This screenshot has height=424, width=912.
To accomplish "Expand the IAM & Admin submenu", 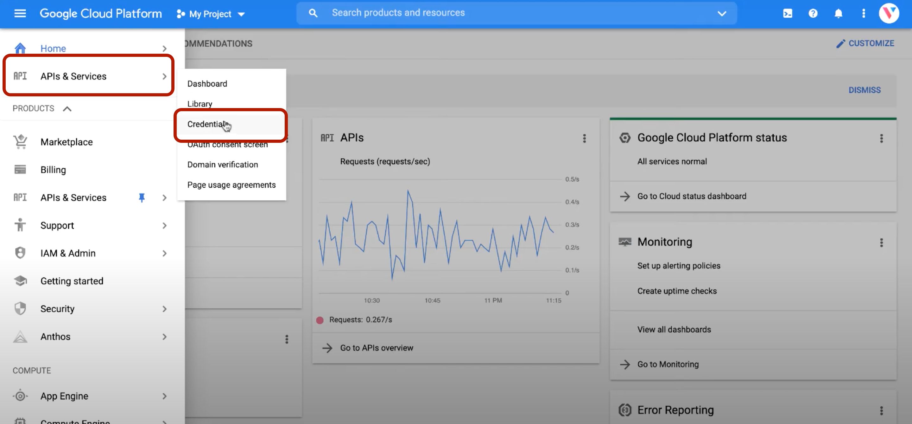I will click(x=164, y=253).
